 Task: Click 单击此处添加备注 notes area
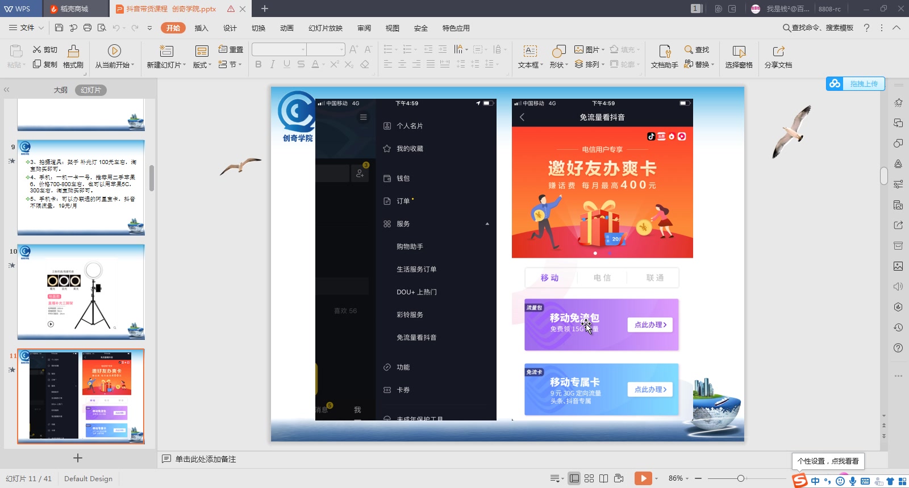pyautogui.click(x=206, y=459)
